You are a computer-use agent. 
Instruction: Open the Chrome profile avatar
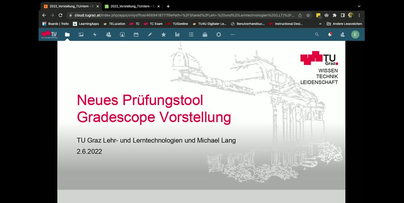pyautogui.click(x=351, y=15)
